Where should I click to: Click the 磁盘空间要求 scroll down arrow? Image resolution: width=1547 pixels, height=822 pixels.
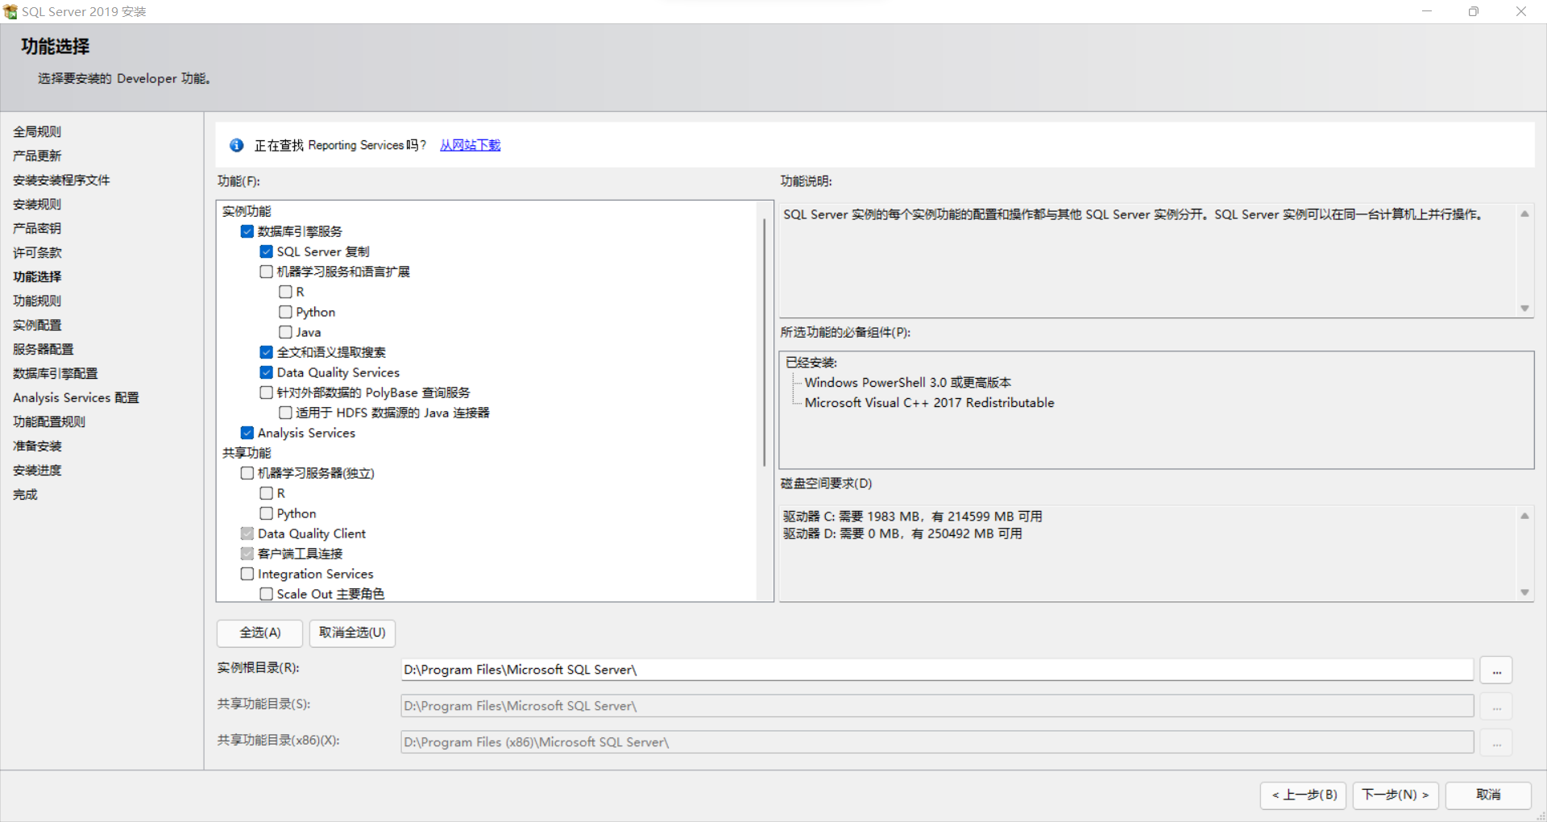[1524, 592]
